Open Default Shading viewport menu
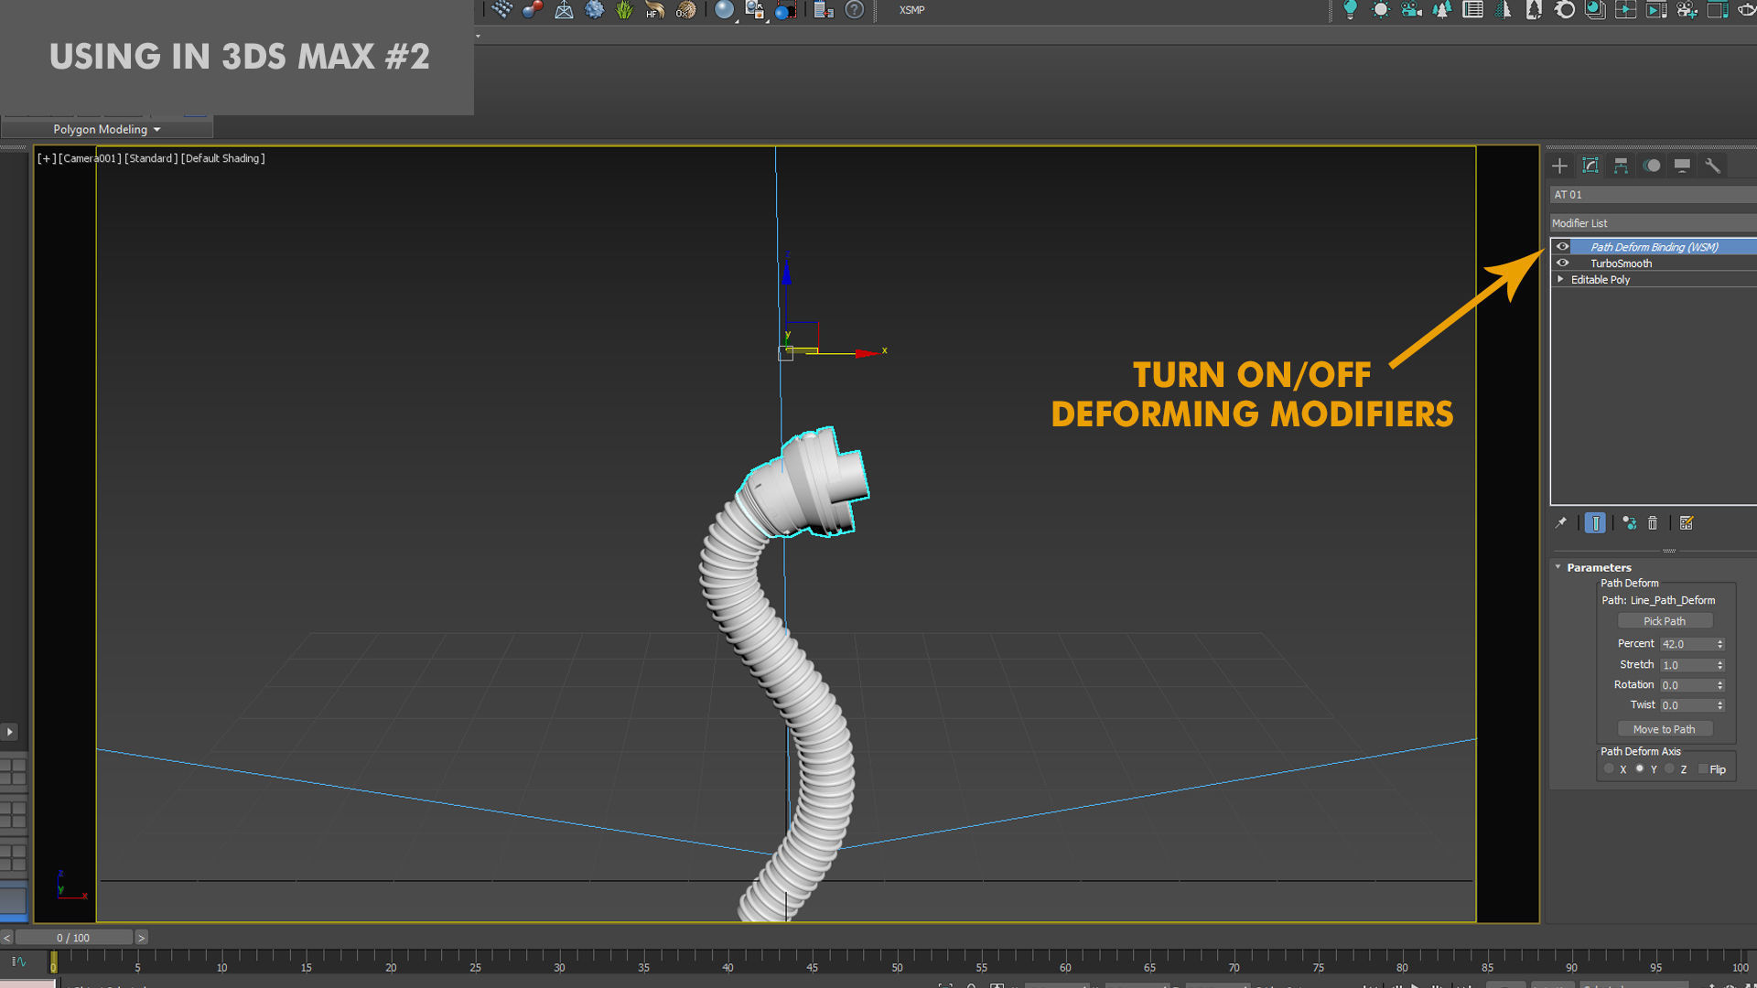This screenshot has width=1757, height=988. (x=222, y=158)
